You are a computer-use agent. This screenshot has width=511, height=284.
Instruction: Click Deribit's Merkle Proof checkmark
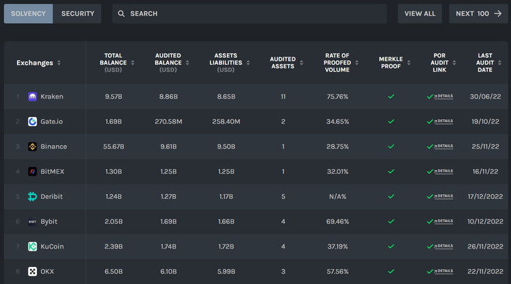click(x=391, y=196)
